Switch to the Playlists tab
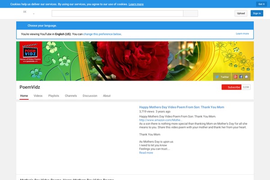The image size is (270, 180). 54,96
